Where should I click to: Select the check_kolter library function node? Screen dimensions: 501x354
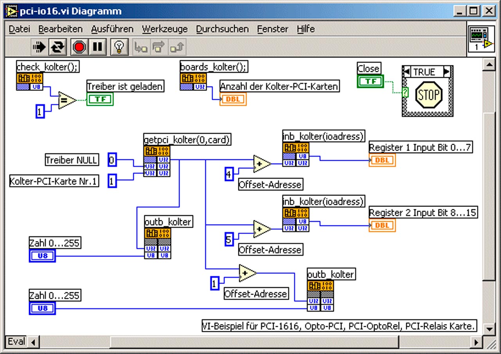click(30, 81)
